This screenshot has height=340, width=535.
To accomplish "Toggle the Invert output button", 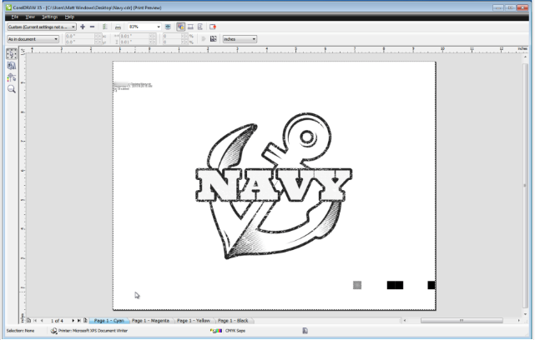I will point(190,27).
